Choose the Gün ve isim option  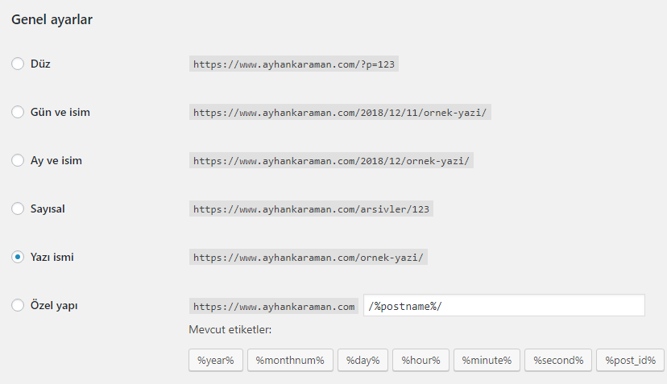18,112
